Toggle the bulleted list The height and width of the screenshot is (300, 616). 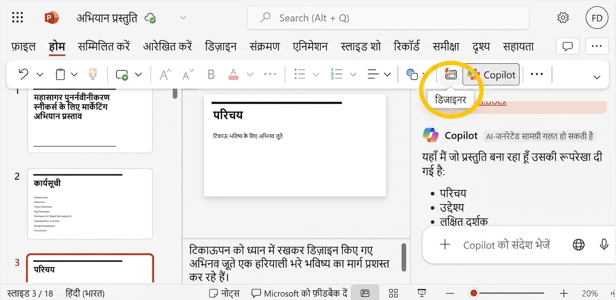(300, 75)
